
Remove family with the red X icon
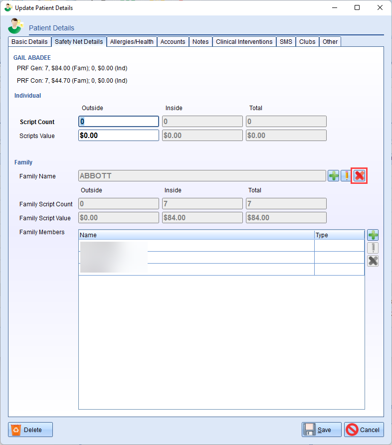click(359, 176)
